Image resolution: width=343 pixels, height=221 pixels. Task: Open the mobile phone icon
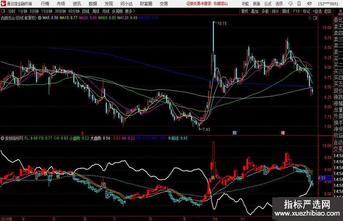pyautogui.click(x=299, y=4)
